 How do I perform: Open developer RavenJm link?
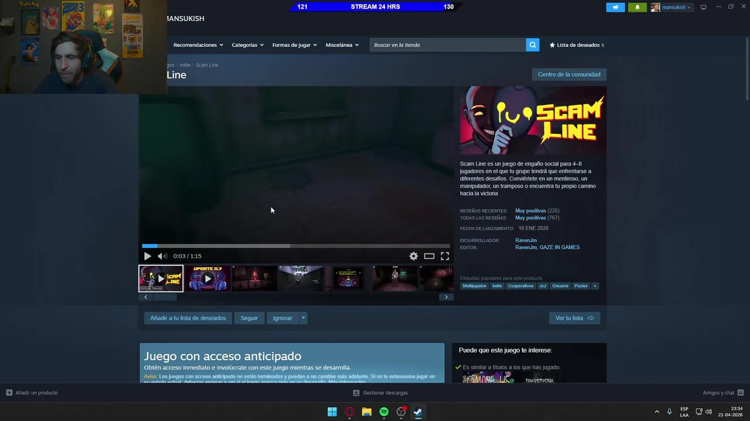(x=526, y=240)
